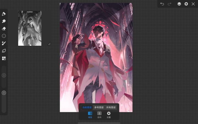Redo the last undone action
Screen dimensions: 198x124
(x=169, y=4)
